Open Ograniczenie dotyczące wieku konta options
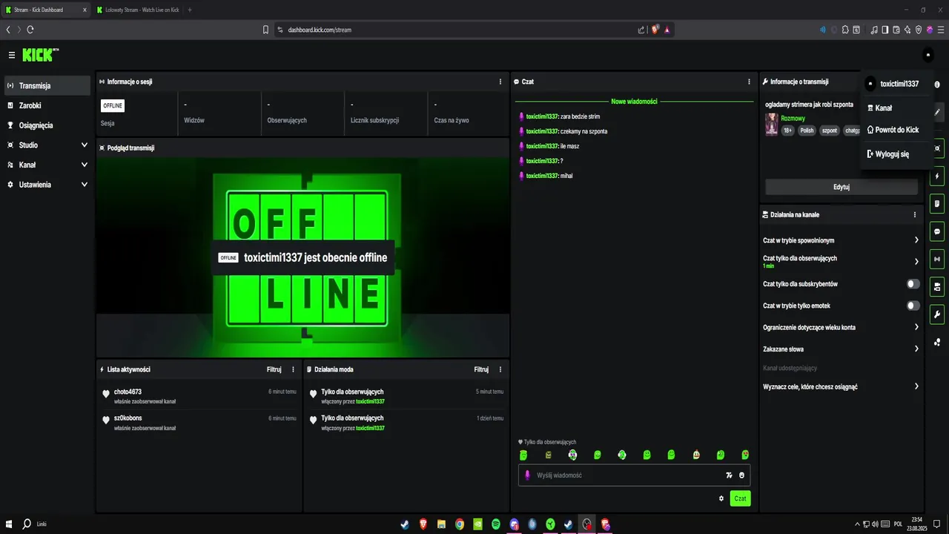 (841, 327)
